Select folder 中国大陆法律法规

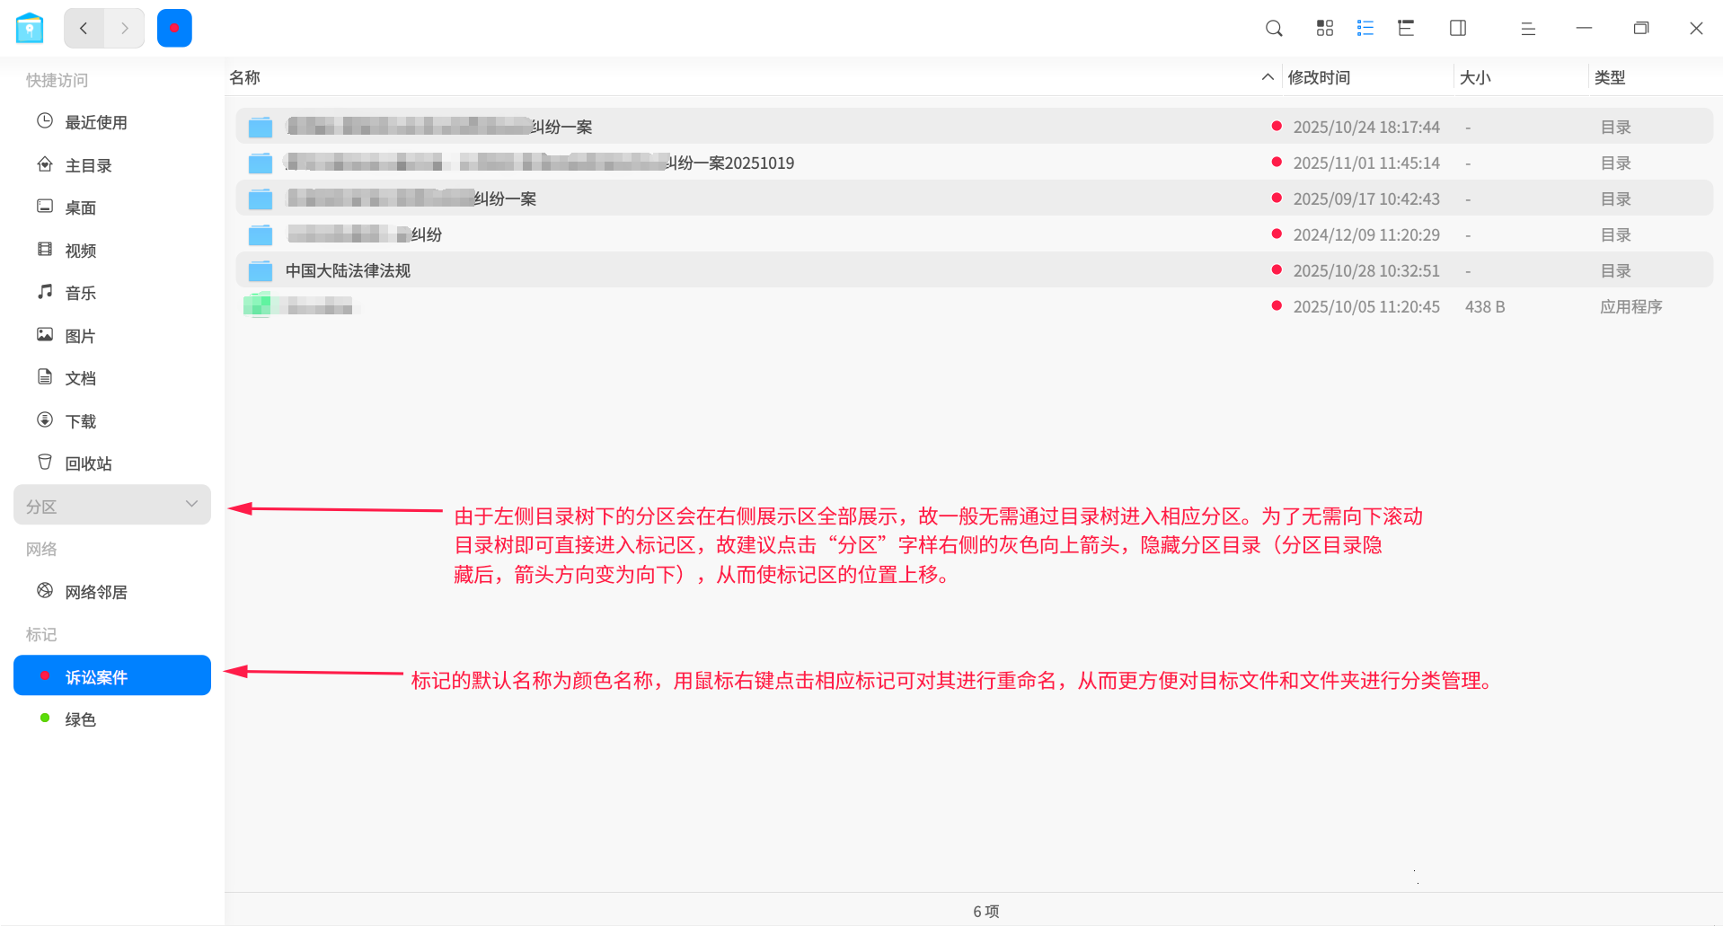(x=974, y=270)
